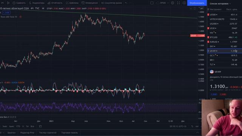
Task: Click the red flag beside EURUSD
Action: (208, 42)
